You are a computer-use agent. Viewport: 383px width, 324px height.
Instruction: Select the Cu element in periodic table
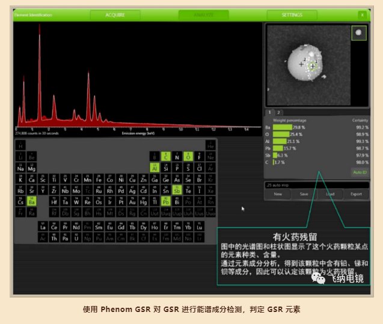133,179
